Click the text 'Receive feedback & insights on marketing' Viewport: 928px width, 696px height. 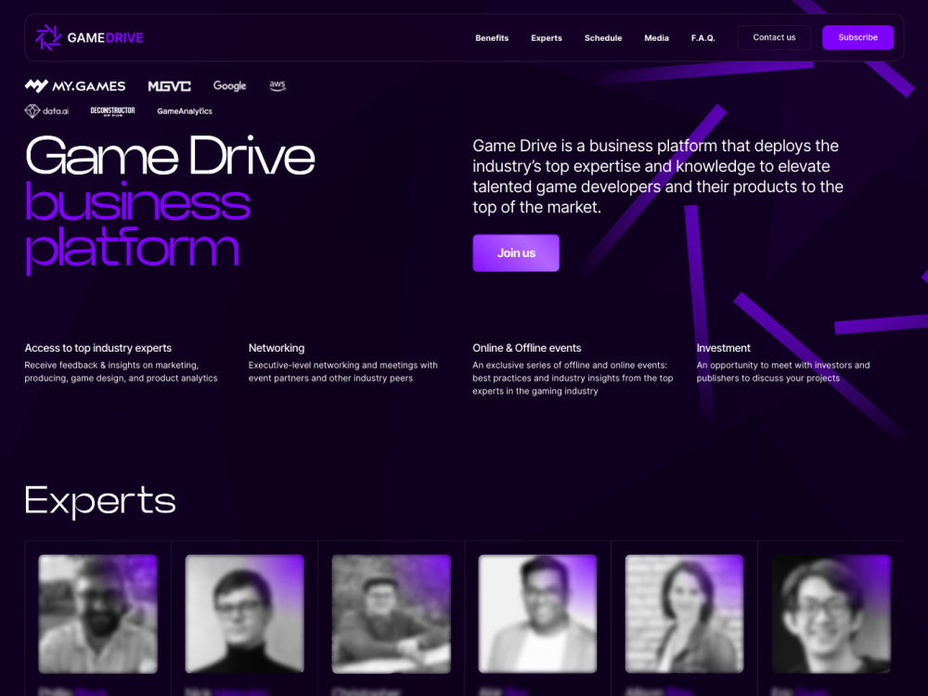tap(111, 365)
